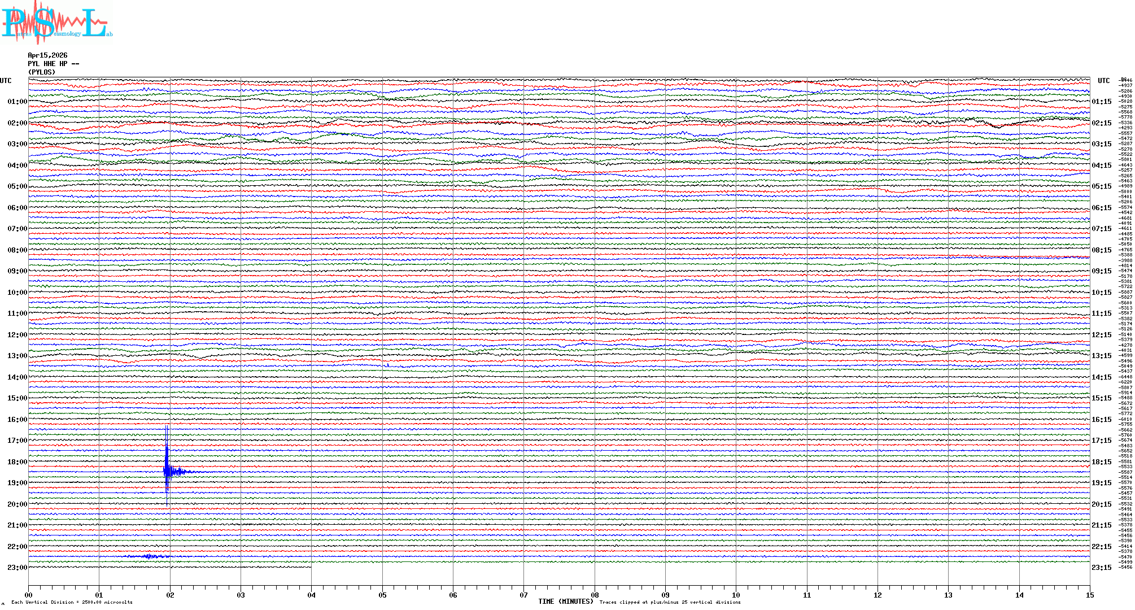Click the 01:00 UTC label on left axis
The height and width of the screenshot is (610, 1135).
pos(17,102)
